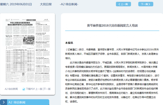The image size is (163, 105).
Task: Select the A2 综合新闻 section bar label
Action: coord(17,102)
